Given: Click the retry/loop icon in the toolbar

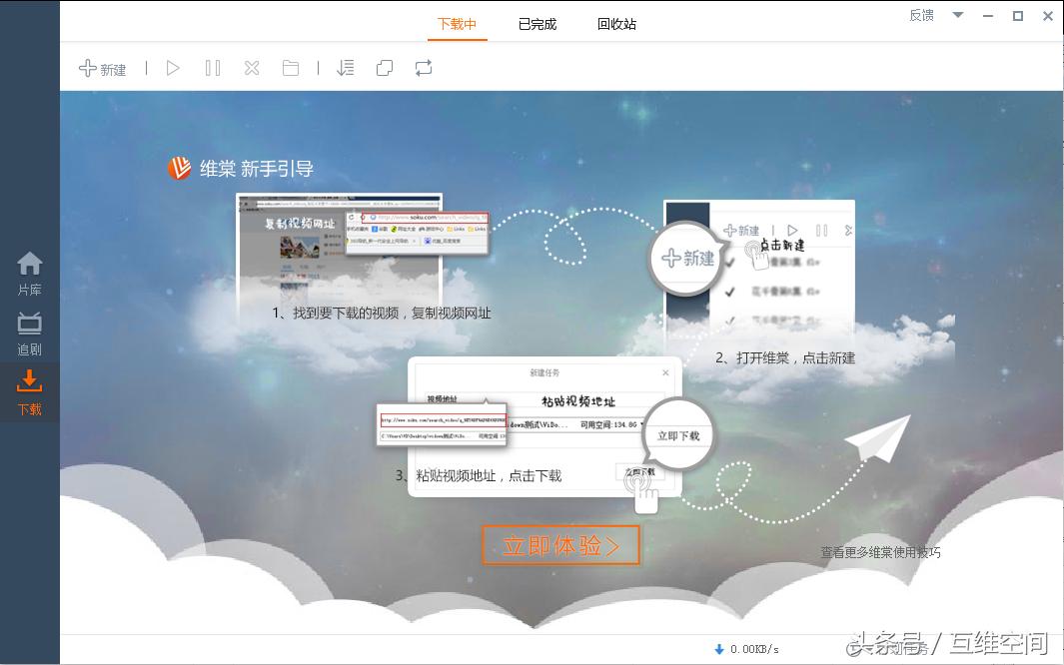Looking at the screenshot, I should click(x=423, y=68).
